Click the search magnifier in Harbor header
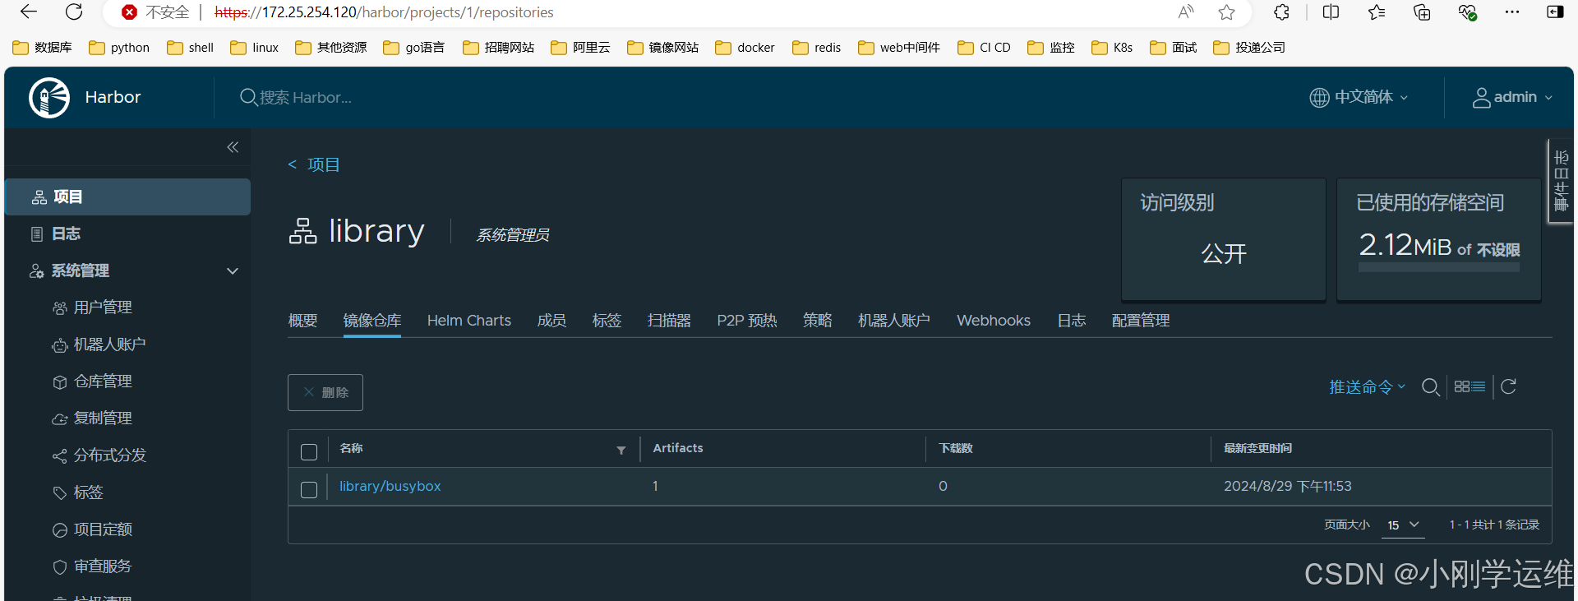 pos(248,97)
